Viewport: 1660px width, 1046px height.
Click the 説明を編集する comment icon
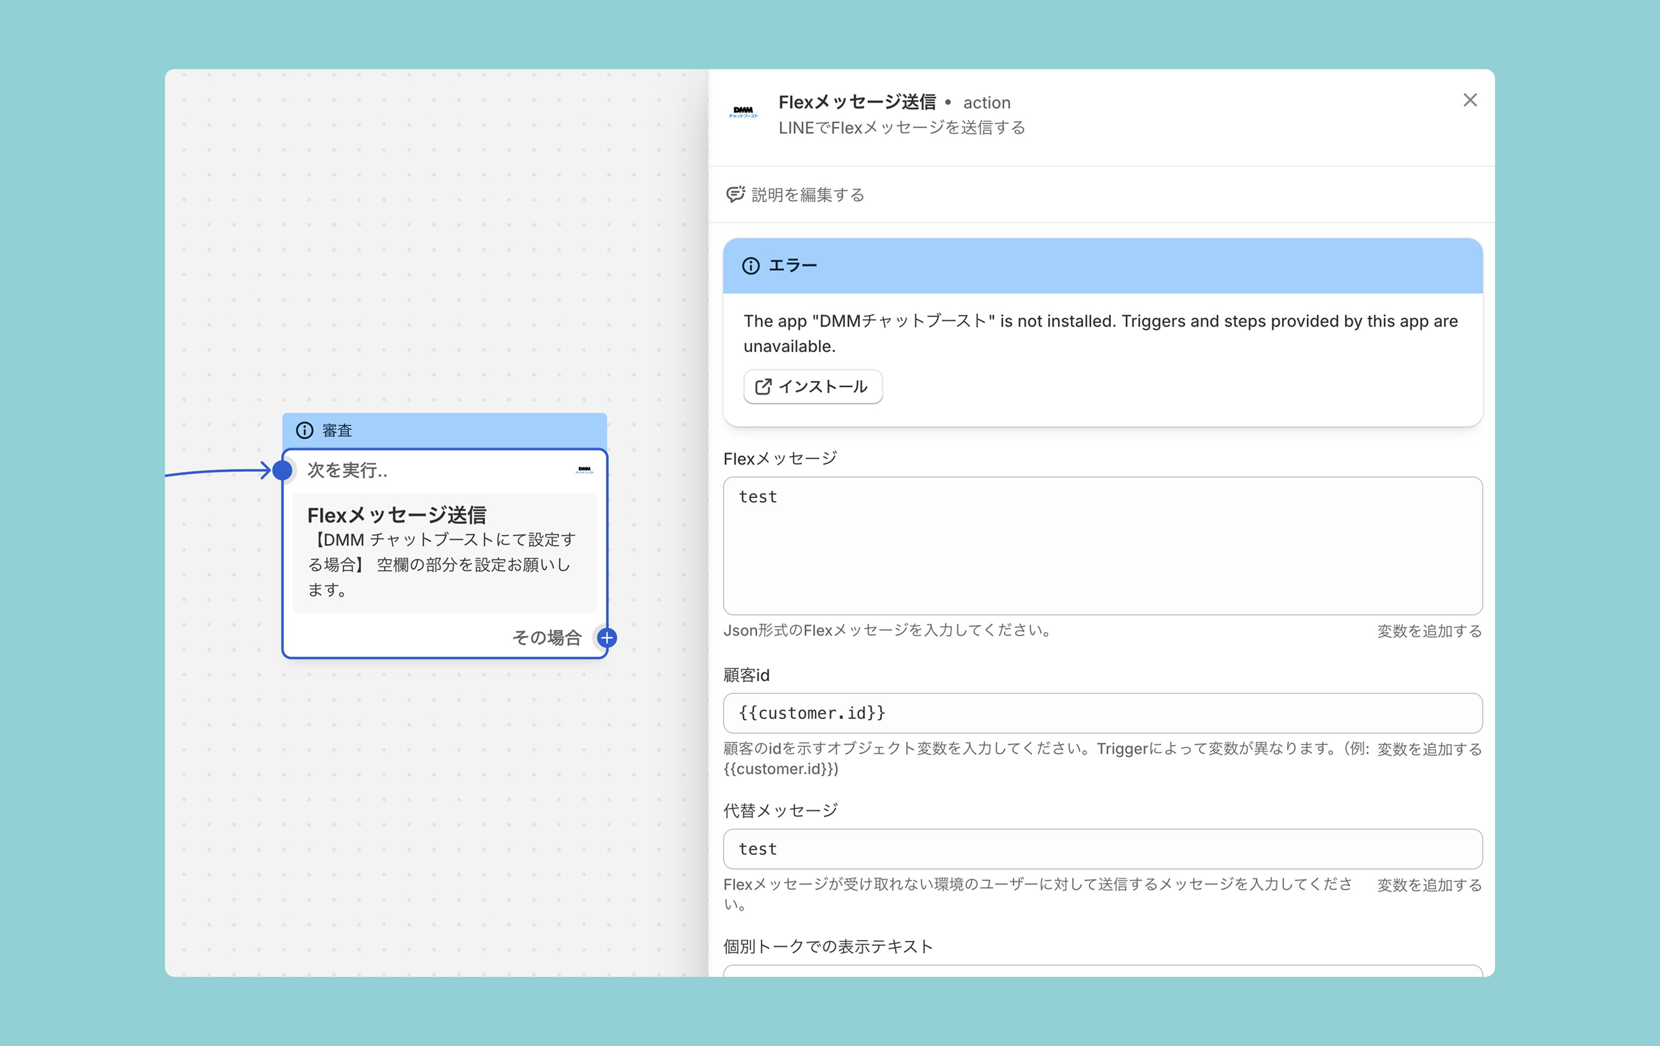point(735,194)
